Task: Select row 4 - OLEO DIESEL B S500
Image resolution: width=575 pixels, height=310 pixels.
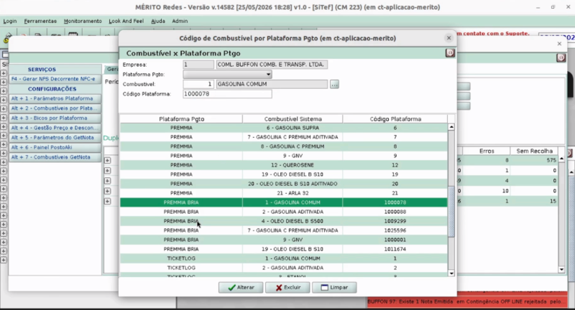Action: coord(283,221)
